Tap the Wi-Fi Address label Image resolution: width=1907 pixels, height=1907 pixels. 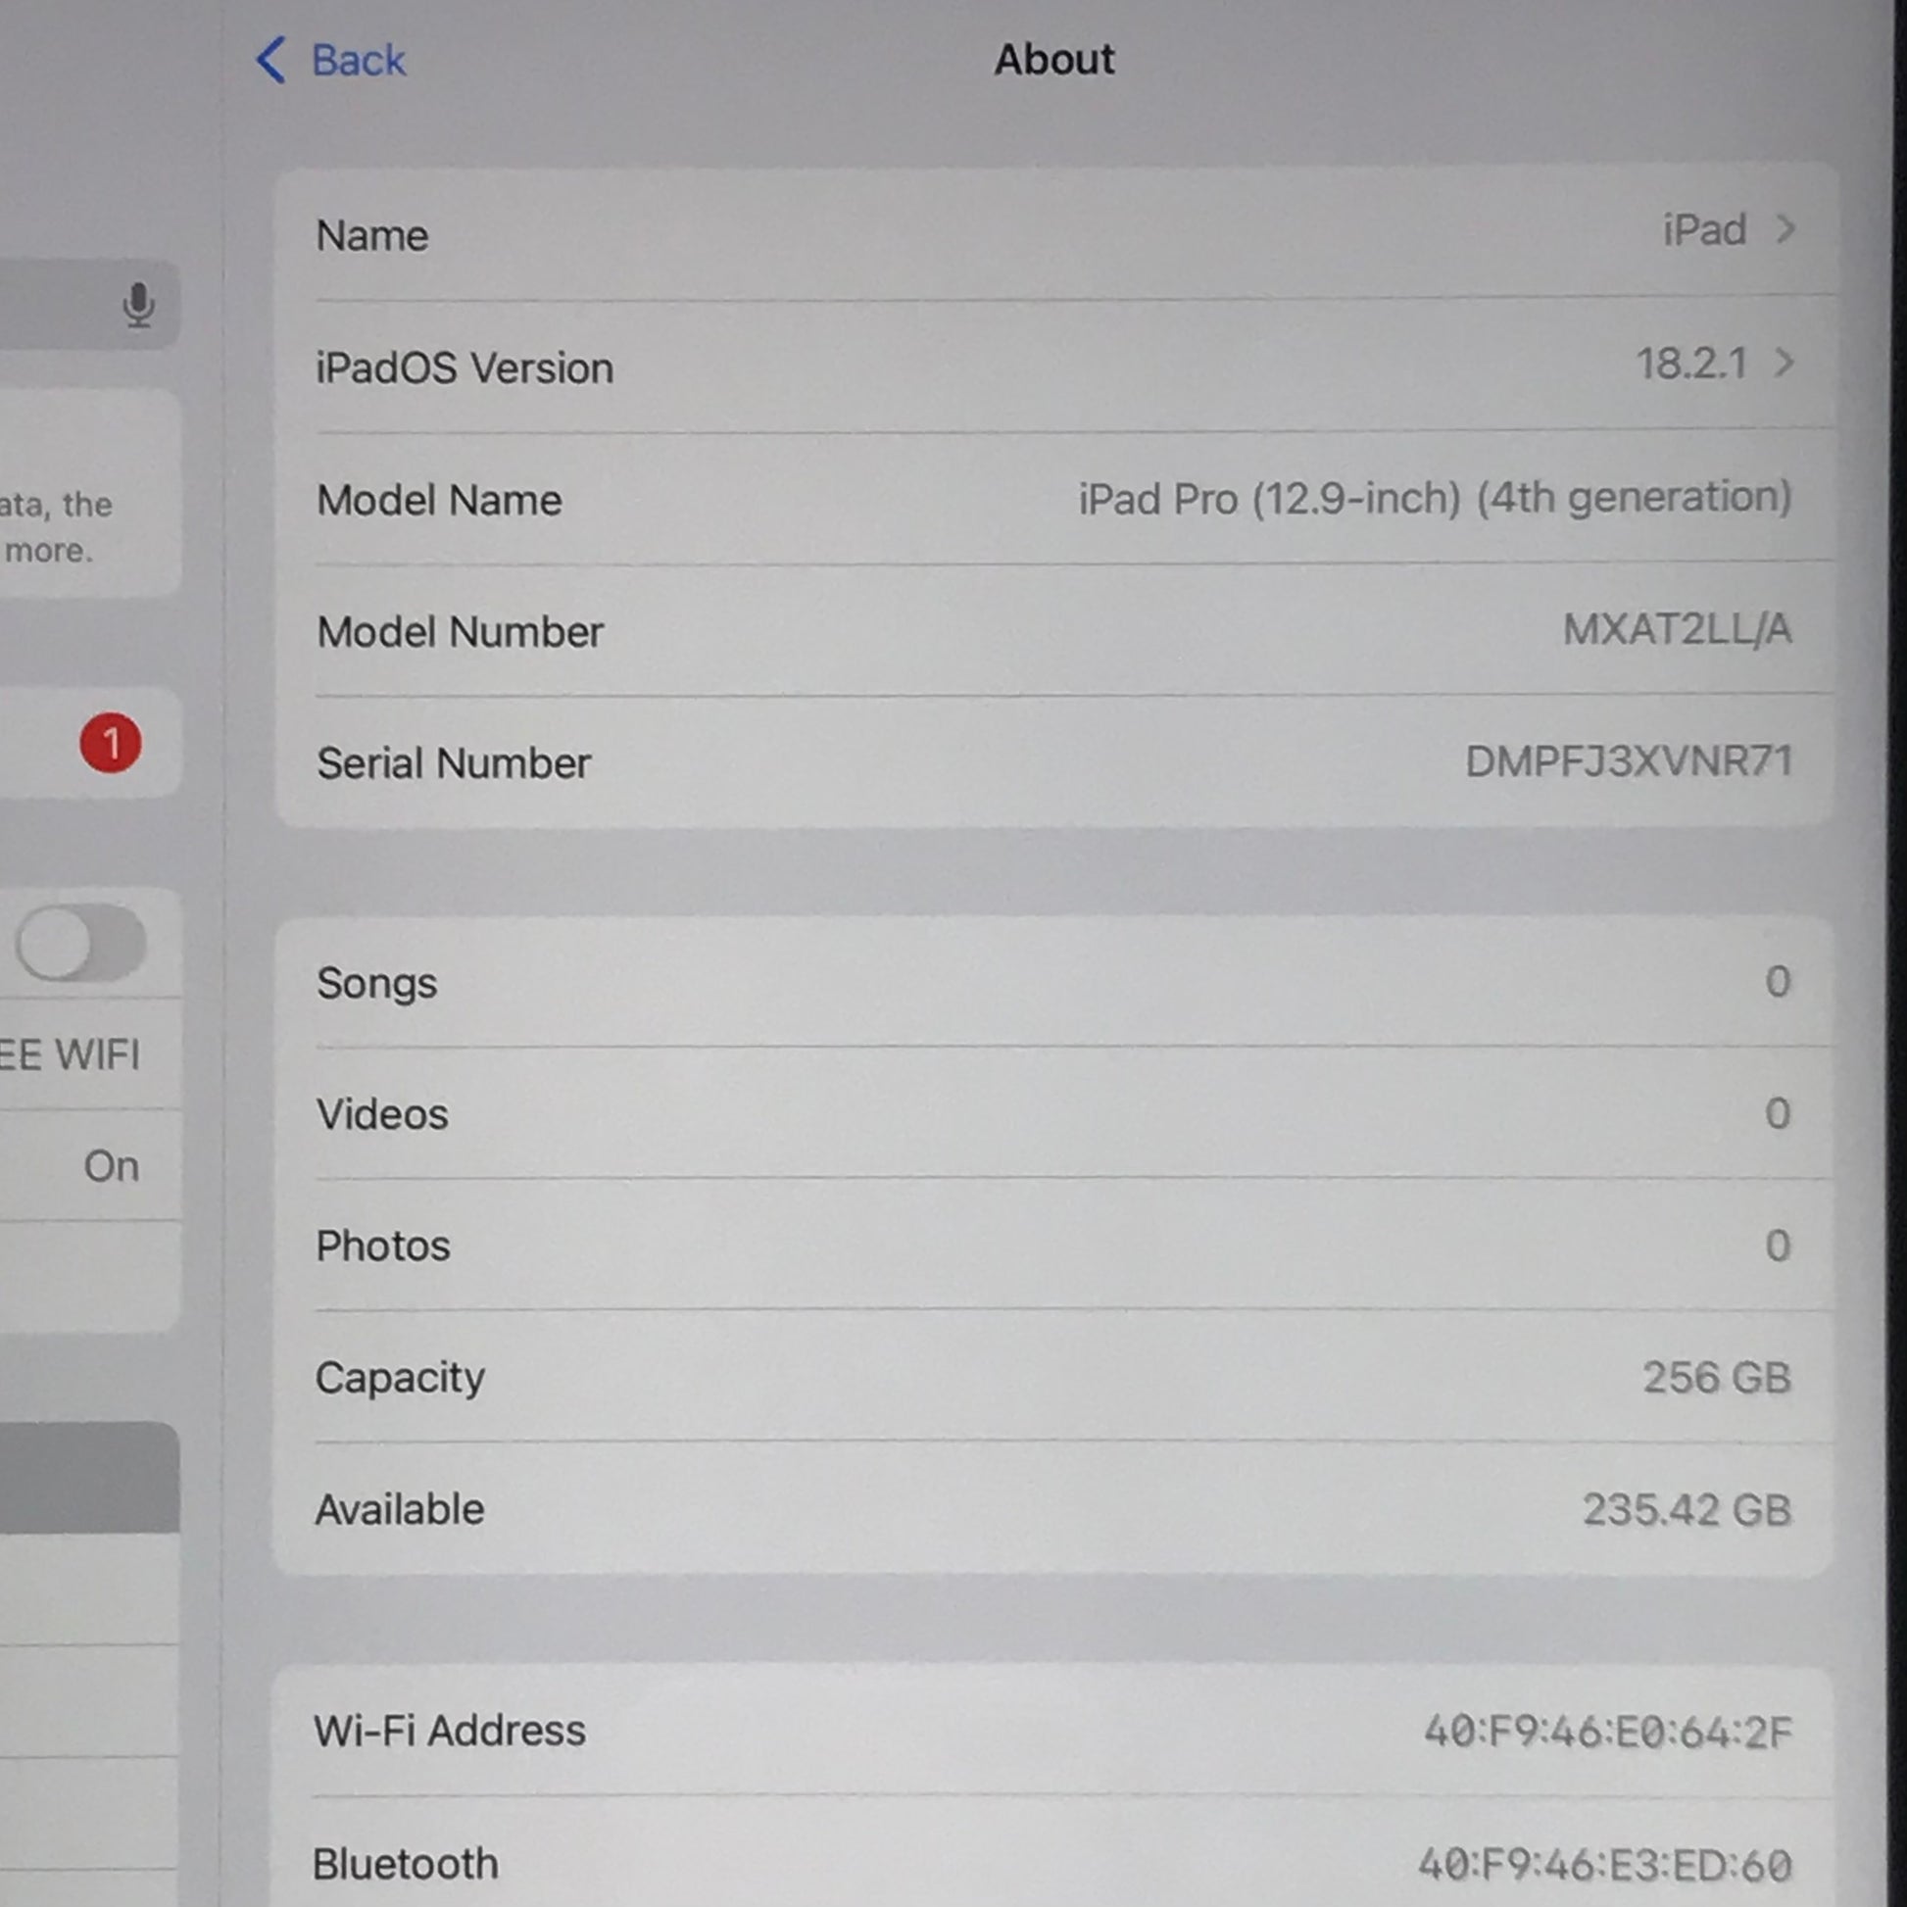tap(450, 1731)
